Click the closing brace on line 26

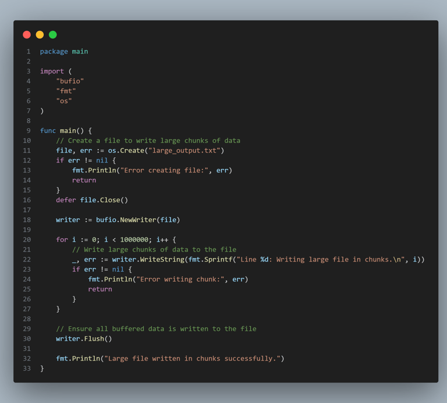click(74, 299)
